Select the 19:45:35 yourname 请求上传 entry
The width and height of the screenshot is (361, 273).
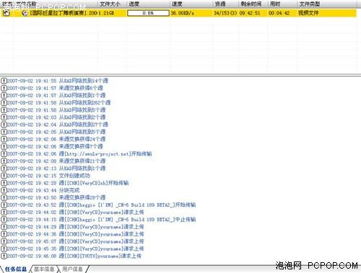(x=76, y=249)
